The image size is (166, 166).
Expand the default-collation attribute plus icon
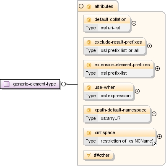[134, 23]
